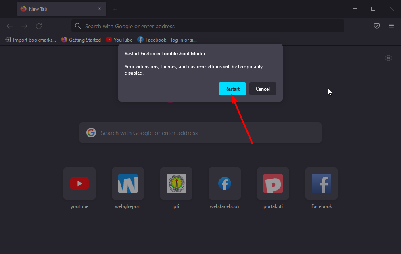Open the youtube shortcut tile
This screenshot has height=254, width=401.
[79, 183]
